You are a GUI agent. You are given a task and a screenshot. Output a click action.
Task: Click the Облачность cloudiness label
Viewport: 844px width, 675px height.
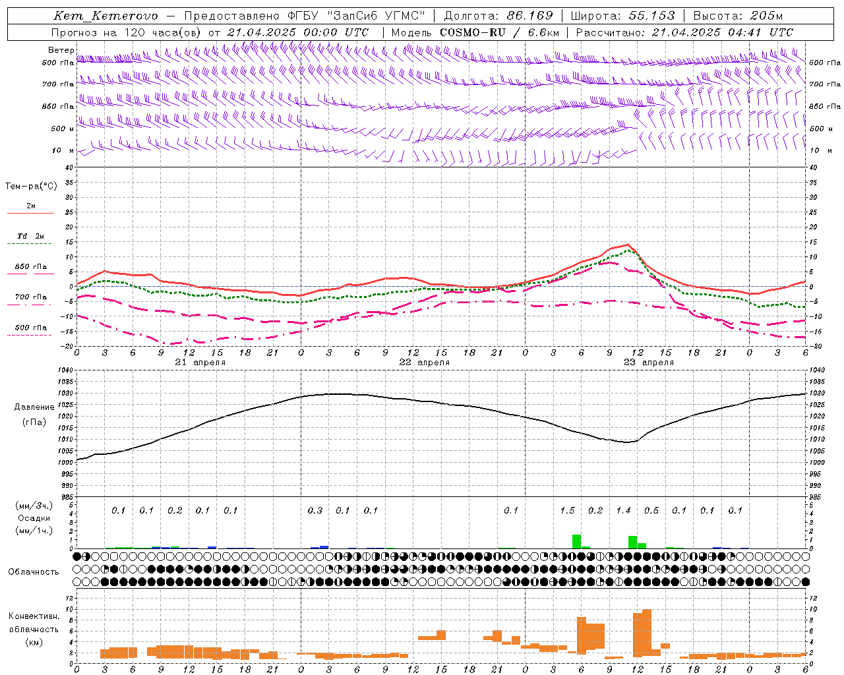click(34, 572)
